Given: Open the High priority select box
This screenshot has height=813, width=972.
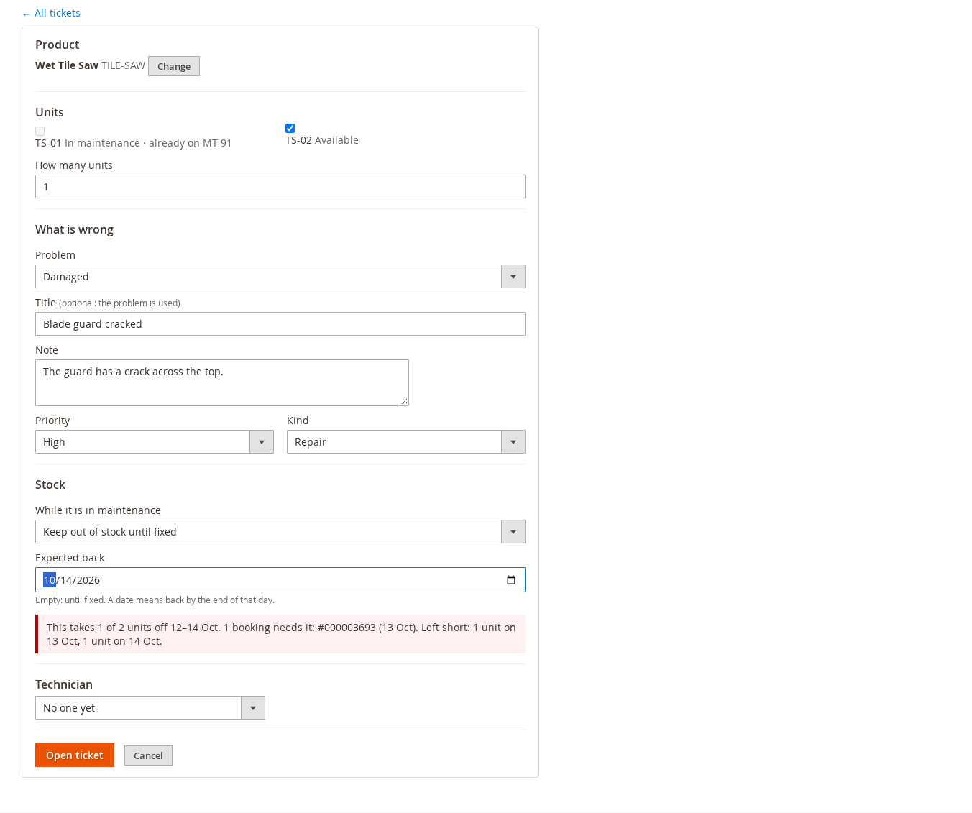Looking at the screenshot, I should point(155,442).
